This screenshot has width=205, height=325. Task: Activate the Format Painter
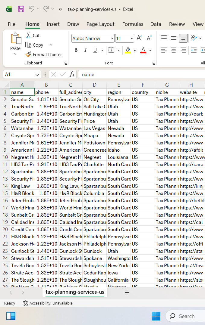pyautogui.click(x=44, y=54)
